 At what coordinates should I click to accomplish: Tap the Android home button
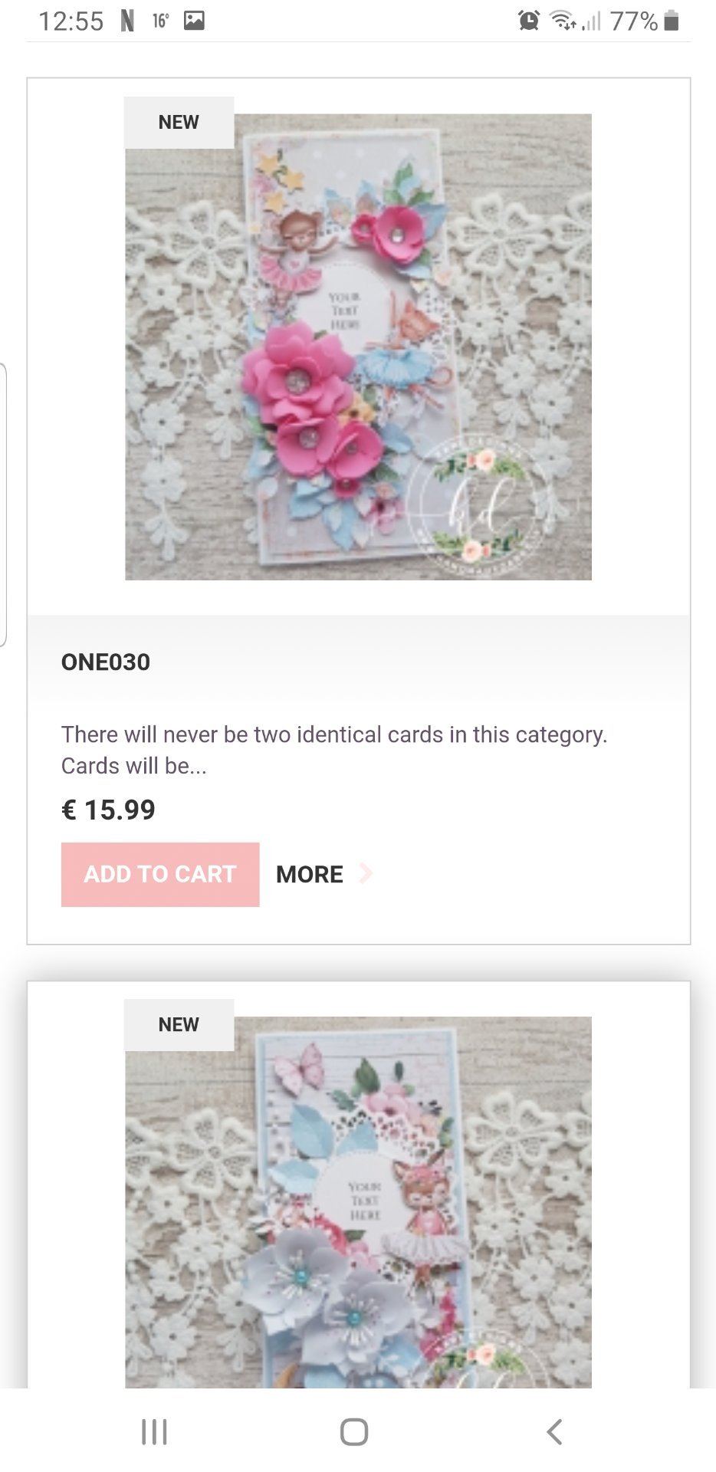click(354, 1431)
